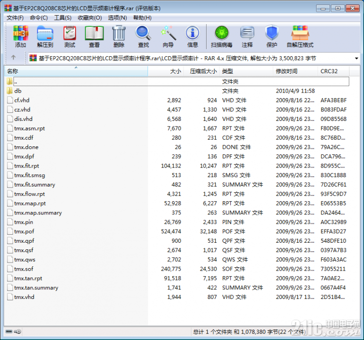Select file tmx.map.summary
The image size is (364, 340).
[x=38, y=212]
